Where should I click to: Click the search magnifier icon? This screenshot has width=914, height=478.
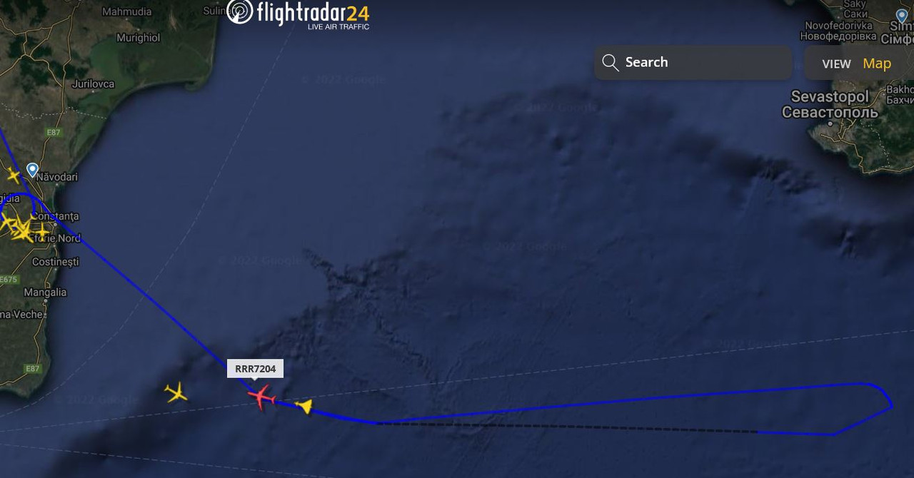[x=610, y=63]
